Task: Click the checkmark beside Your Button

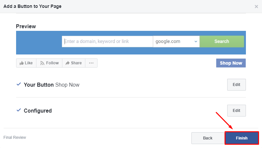Action: (x=19, y=84)
